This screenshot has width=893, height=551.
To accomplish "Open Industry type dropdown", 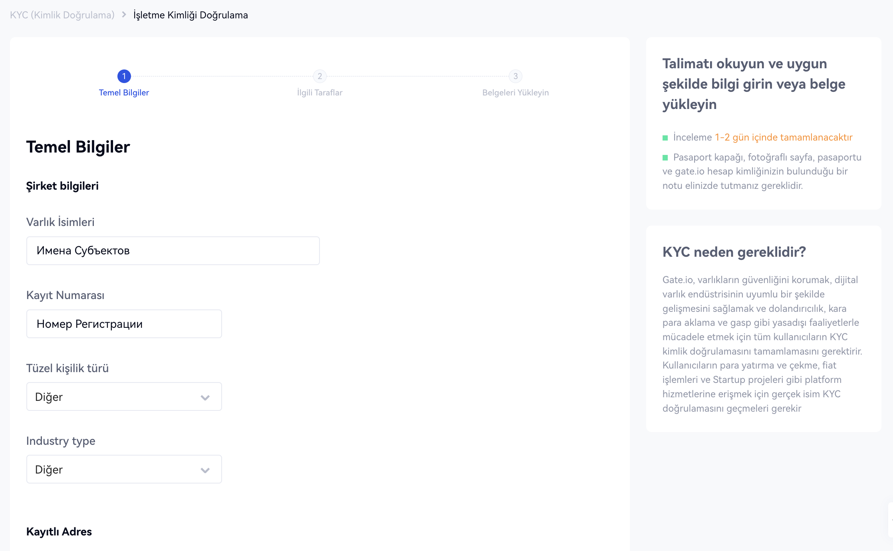I will click(124, 469).
